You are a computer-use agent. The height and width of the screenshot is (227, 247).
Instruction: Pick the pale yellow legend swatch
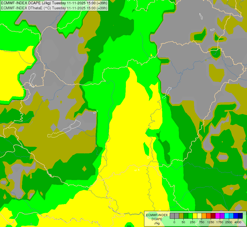199,216
